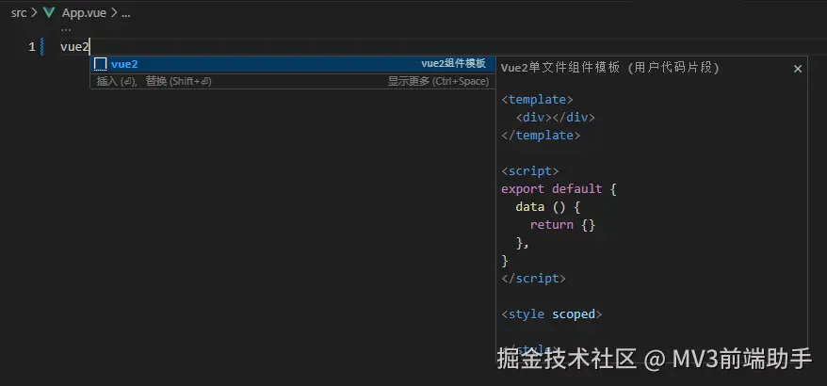Click the <div></div> line in preview
The image size is (827, 386).
click(556, 117)
